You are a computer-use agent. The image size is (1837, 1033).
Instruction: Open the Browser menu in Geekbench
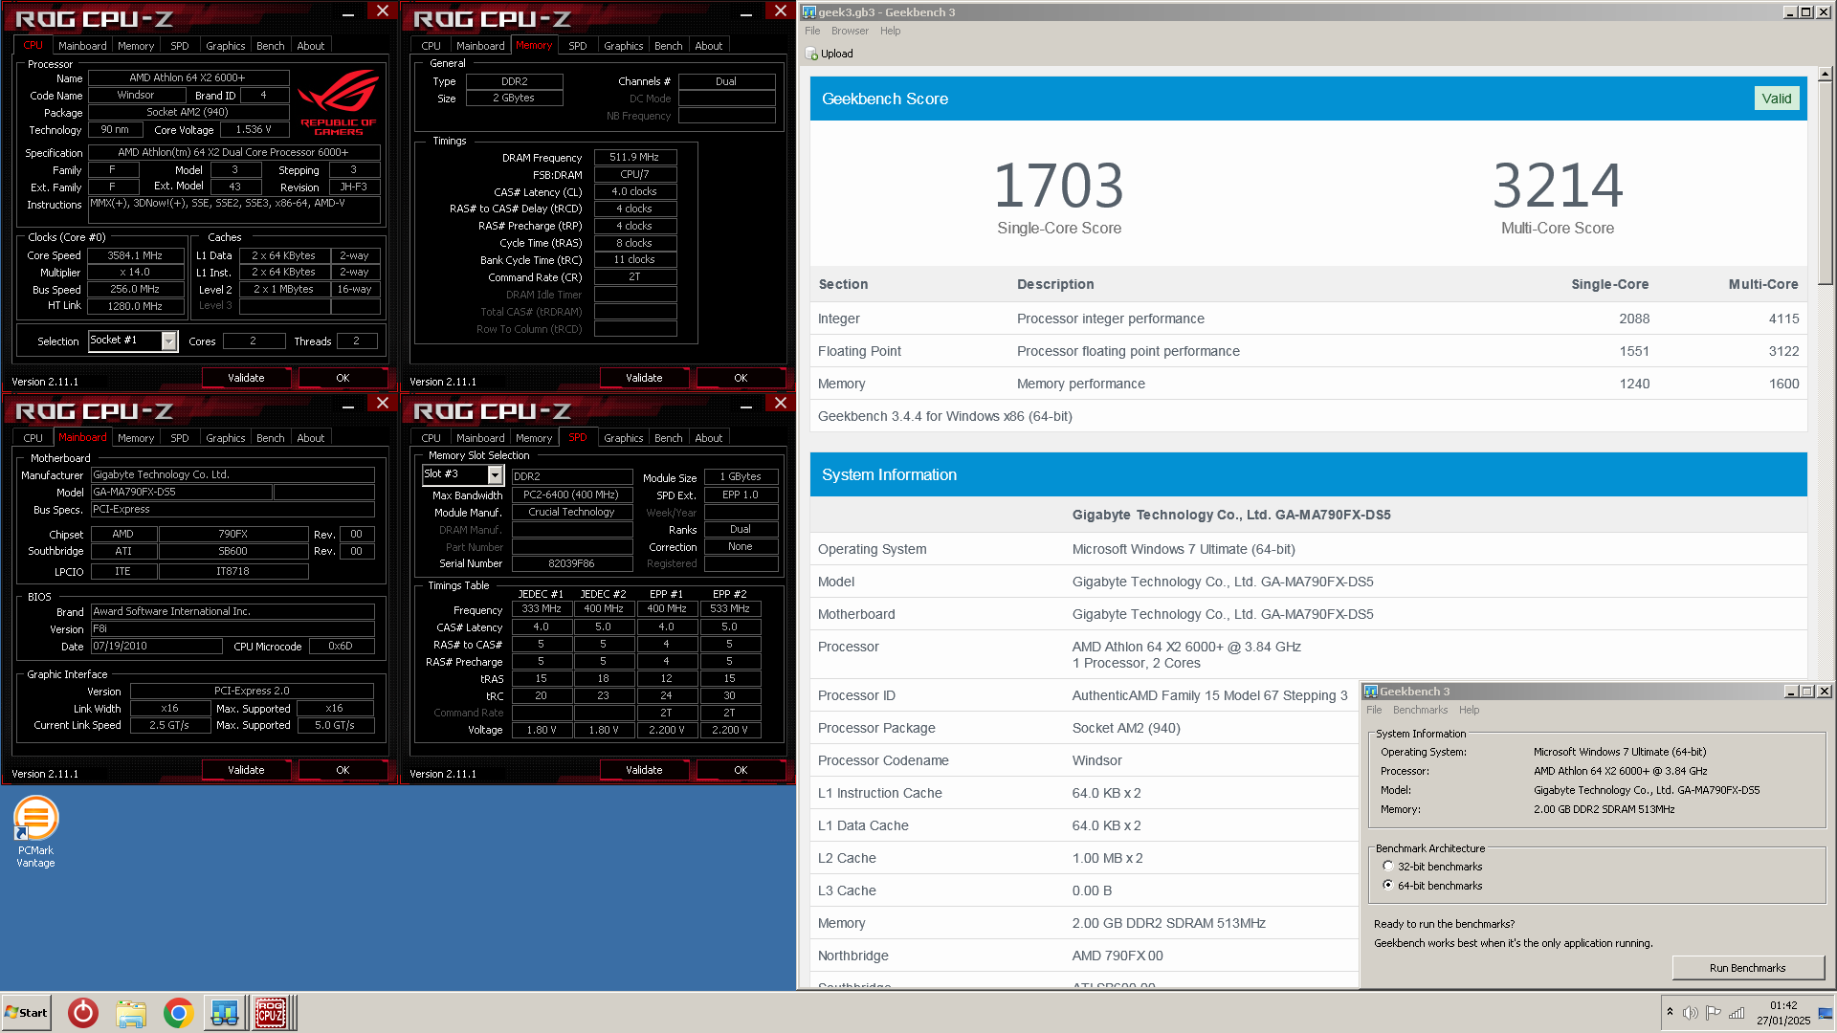pyautogui.click(x=850, y=31)
